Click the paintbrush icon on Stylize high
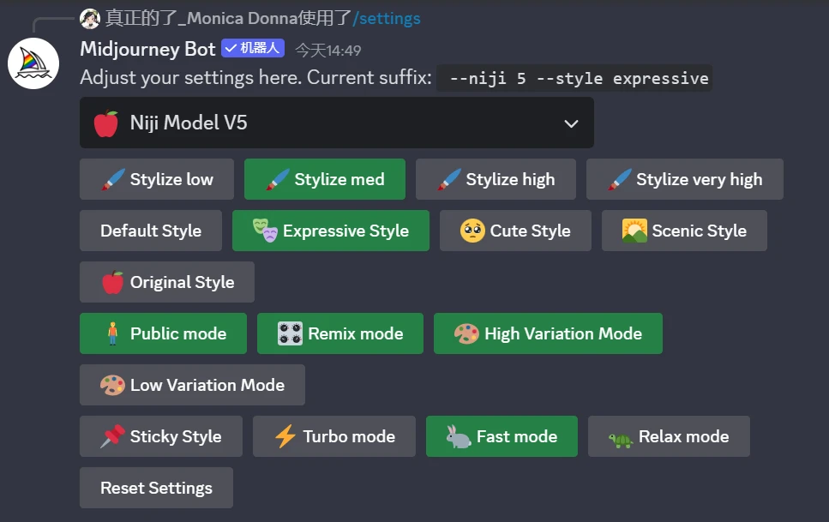This screenshot has height=522, width=829. (x=449, y=179)
